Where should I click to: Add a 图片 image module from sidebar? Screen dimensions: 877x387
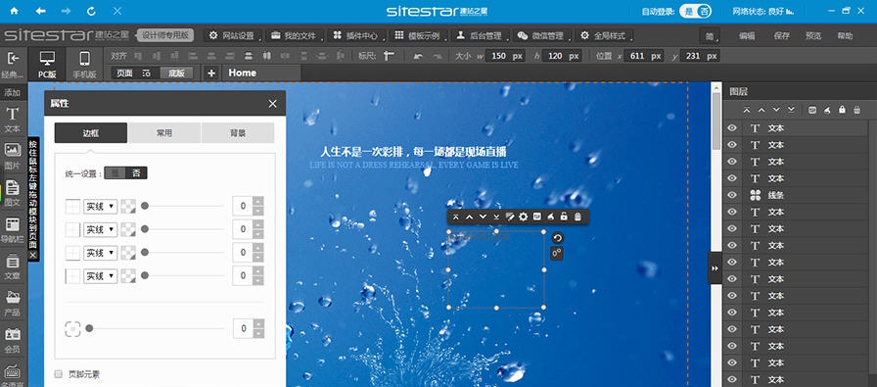[13, 156]
